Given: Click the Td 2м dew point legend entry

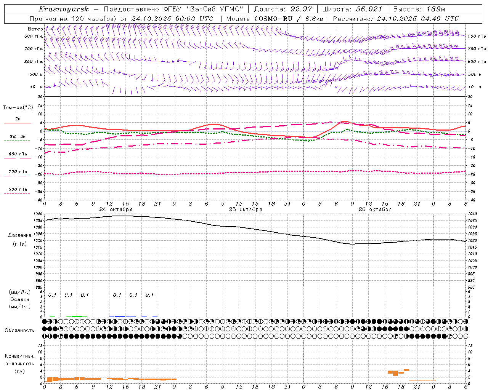Looking at the screenshot, I should 18,136.
